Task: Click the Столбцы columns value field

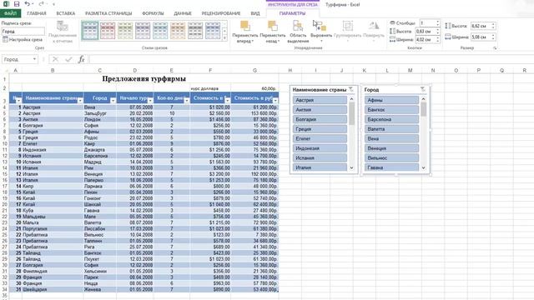Action: click(427, 23)
